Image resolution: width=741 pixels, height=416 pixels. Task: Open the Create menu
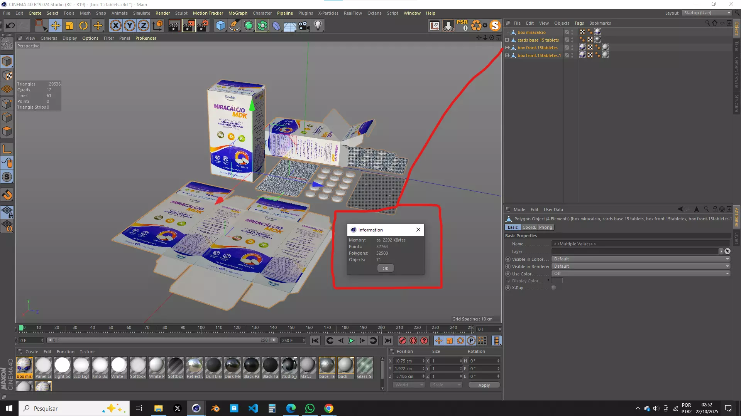[35, 13]
